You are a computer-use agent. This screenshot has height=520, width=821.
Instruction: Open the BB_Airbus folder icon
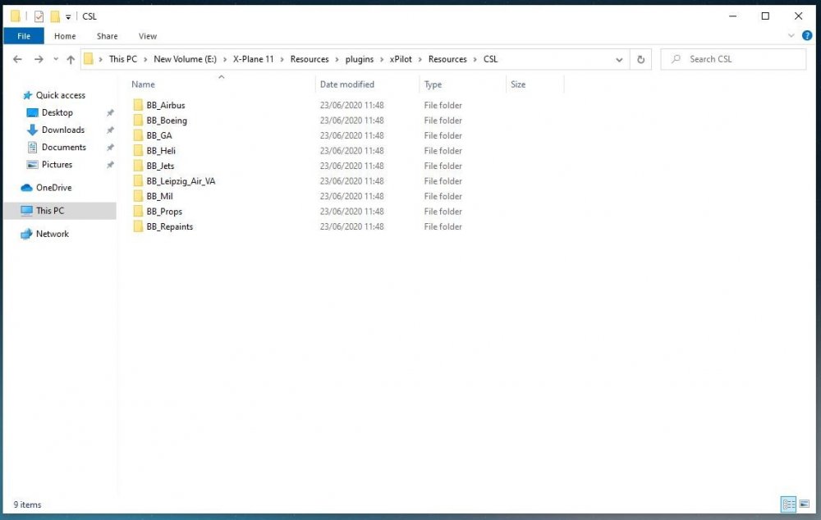pos(138,105)
